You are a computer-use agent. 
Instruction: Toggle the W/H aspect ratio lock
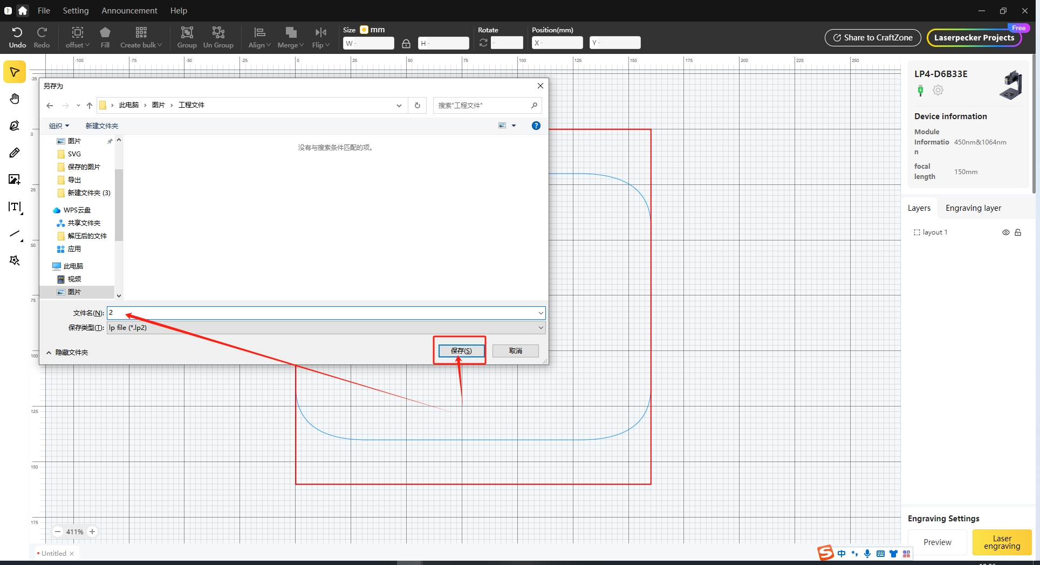[x=406, y=43]
